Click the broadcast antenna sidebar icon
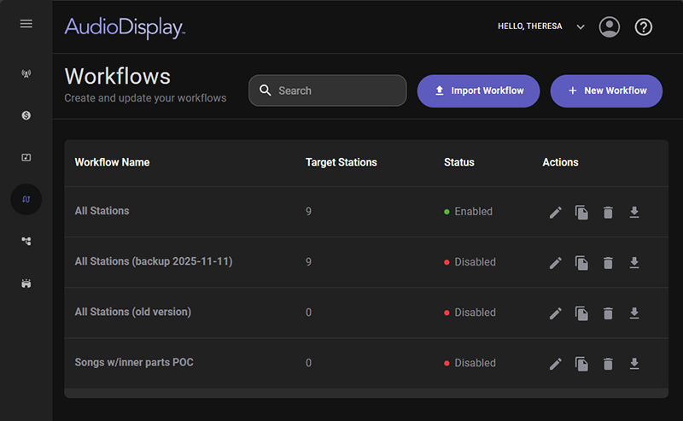 (26, 73)
